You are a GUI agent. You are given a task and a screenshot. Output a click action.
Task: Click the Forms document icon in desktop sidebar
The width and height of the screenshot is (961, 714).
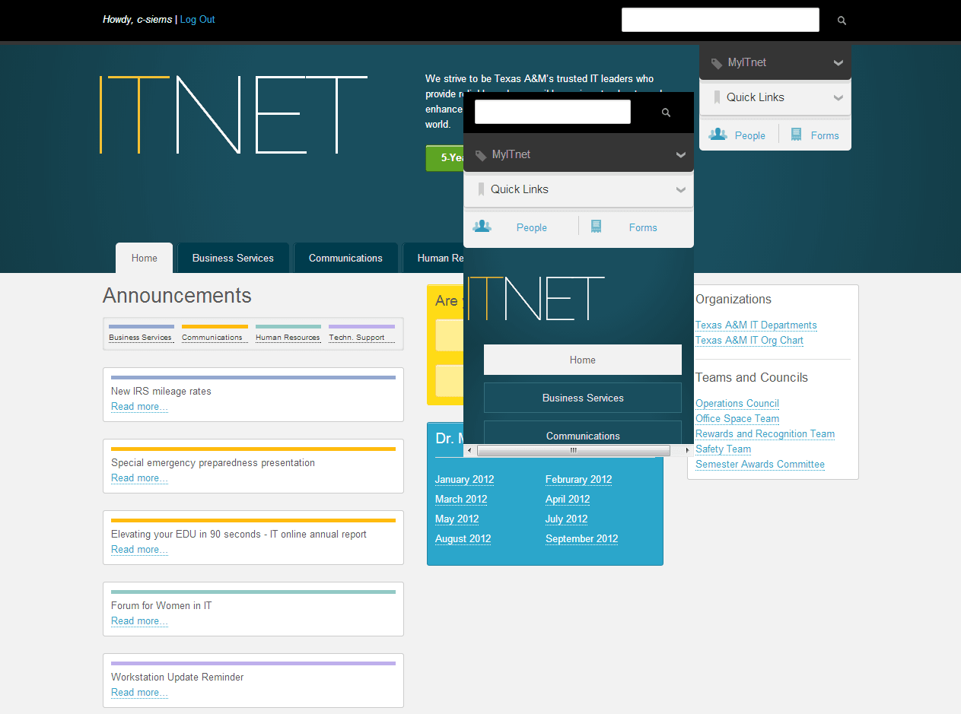(x=796, y=135)
